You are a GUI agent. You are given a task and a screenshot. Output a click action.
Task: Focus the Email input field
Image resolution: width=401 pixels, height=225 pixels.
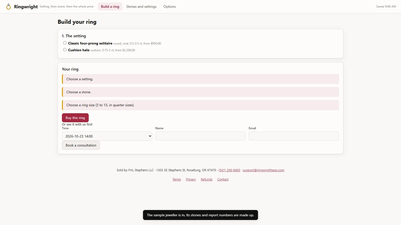point(294,136)
